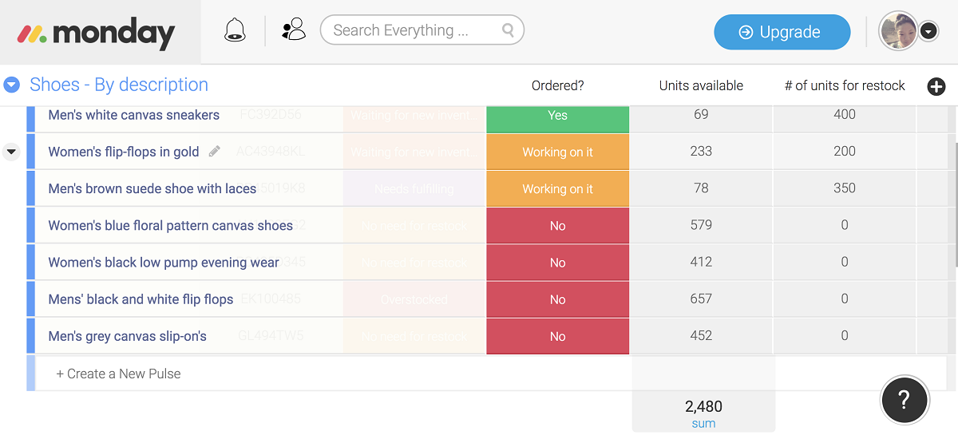This screenshot has width=958, height=435.
Task: Open the account menu arrow beside avatar
Action: tap(928, 32)
